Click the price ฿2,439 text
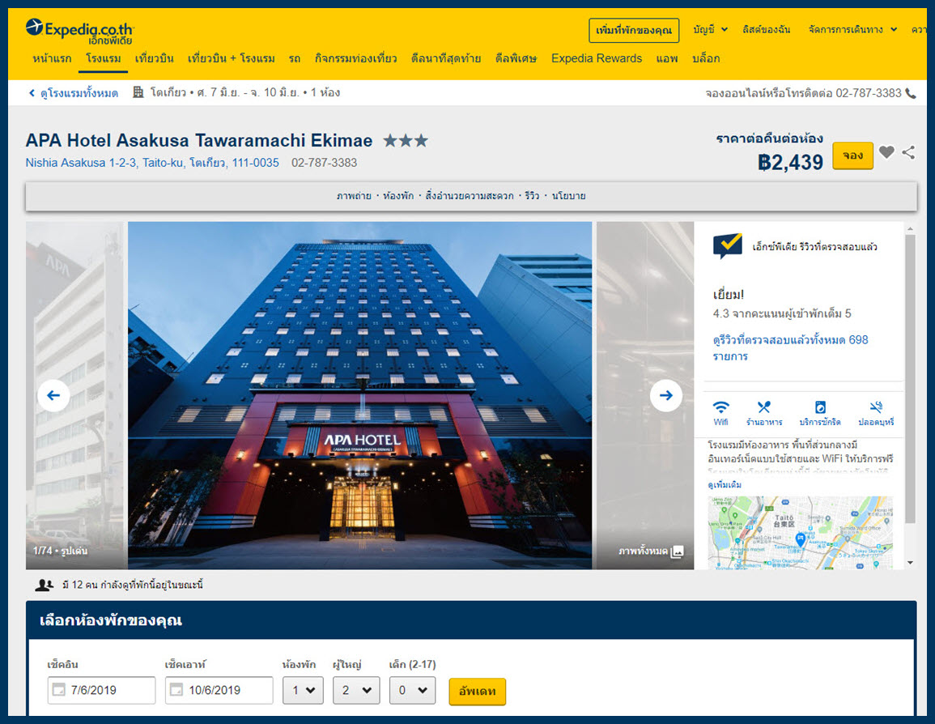This screenshot has height=724, width=935. (790, 162)
